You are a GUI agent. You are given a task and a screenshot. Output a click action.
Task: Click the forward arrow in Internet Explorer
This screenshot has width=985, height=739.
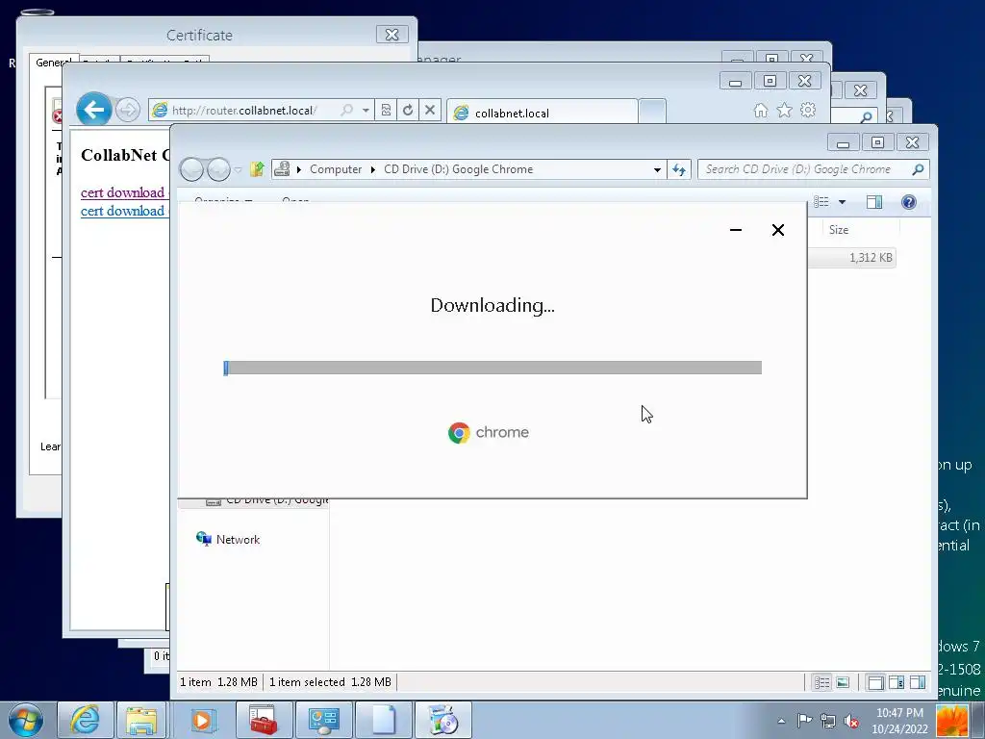pos(128,110)
